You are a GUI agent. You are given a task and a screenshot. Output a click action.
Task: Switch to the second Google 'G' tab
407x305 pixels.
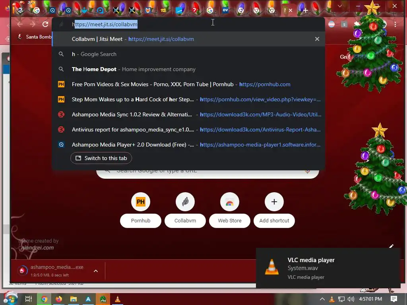tap(210, 10)
